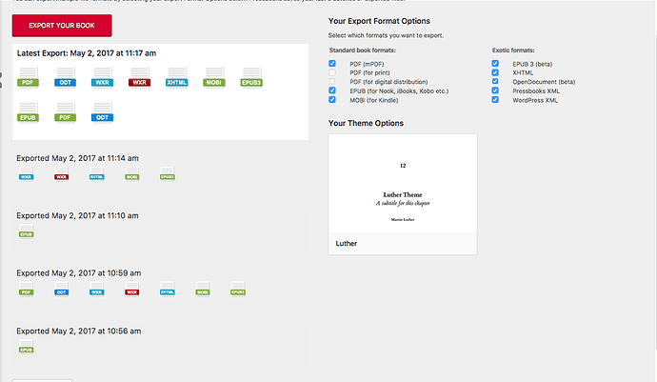Toggle EPUB (for Nook, iBooks, Kobo) checkbox

332,90
